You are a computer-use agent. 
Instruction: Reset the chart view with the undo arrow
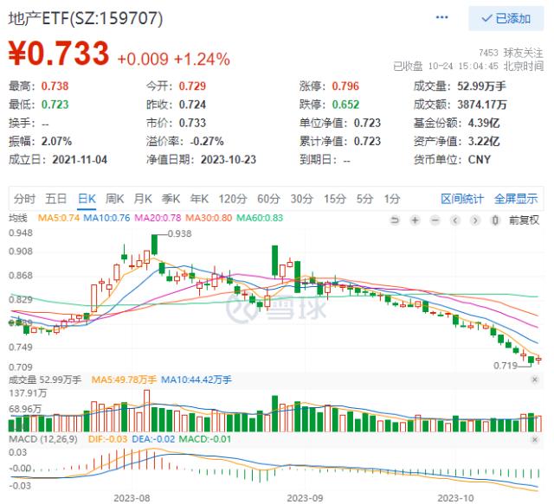pos(395,220)
